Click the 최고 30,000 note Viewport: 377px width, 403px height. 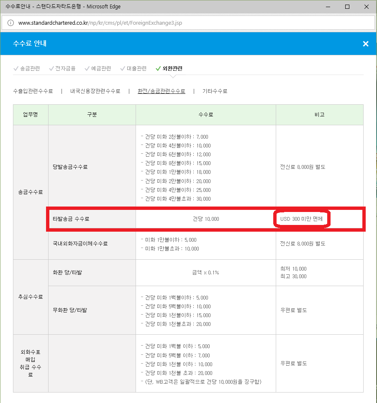click(293, 276)
